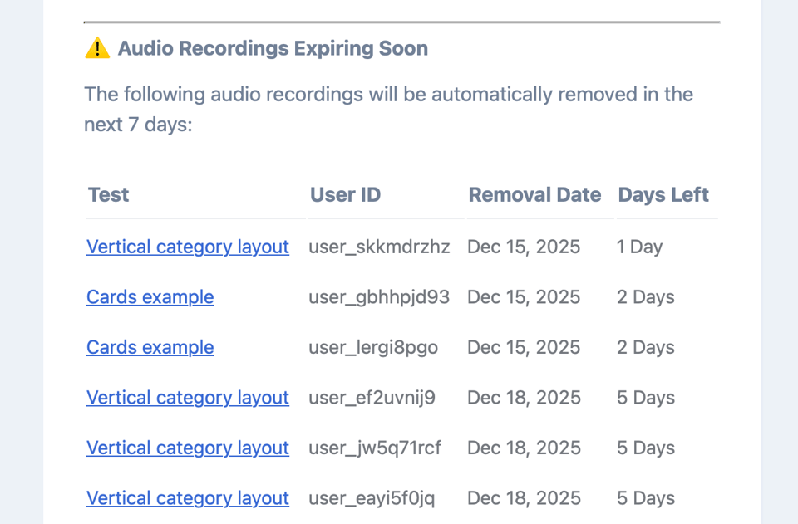Image resolution: width=798 pixels, height=524 pixels.
Task: Click the Dec 15, 2025 date in first row
Action: point(524,247)
